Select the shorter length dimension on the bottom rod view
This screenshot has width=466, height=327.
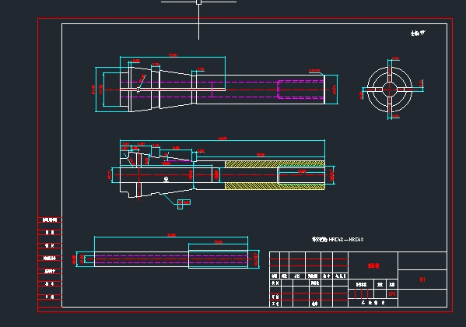[x=218, y=243]
